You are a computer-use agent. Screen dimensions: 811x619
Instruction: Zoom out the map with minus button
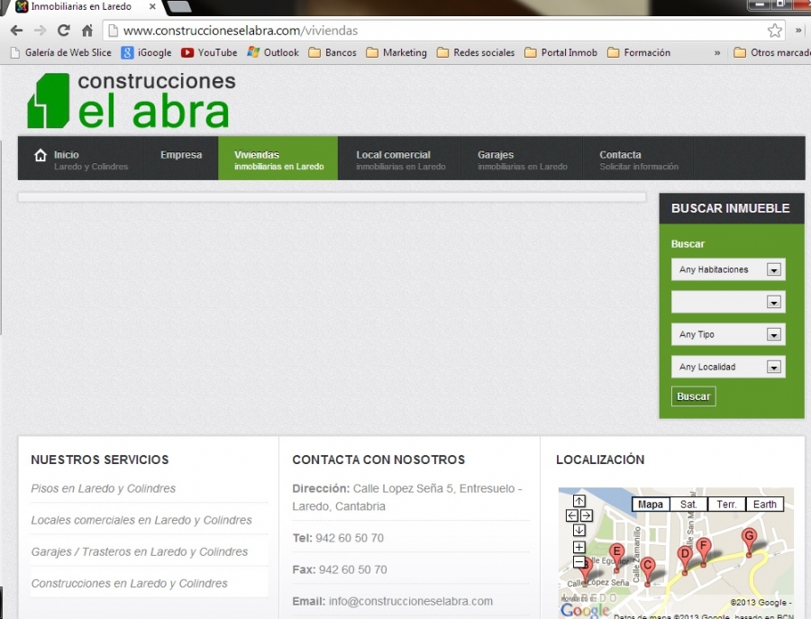579,561
